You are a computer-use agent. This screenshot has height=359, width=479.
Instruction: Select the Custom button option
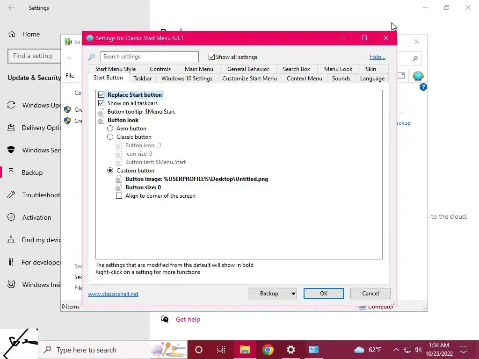tap(110, 171)
